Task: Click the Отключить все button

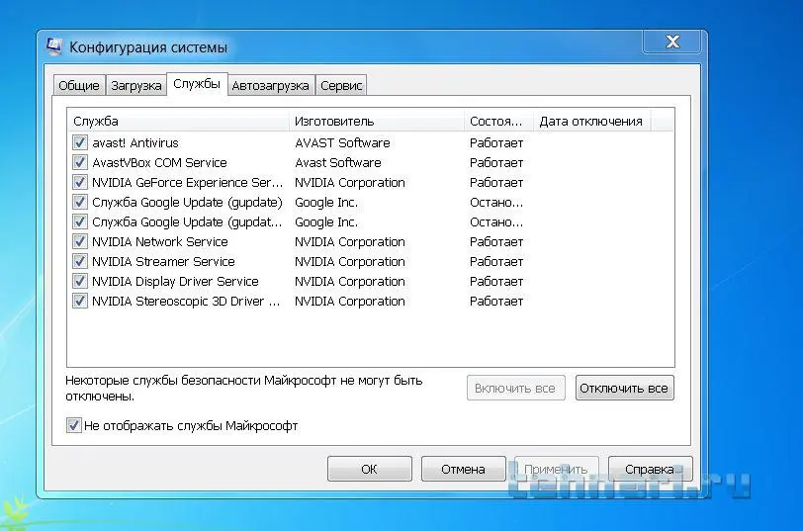Action: pyautogui.click(x=624, y=389)
